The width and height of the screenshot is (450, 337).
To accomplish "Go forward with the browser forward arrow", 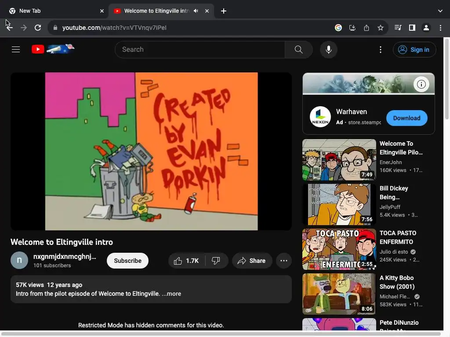I will click(x=24, y=28).
